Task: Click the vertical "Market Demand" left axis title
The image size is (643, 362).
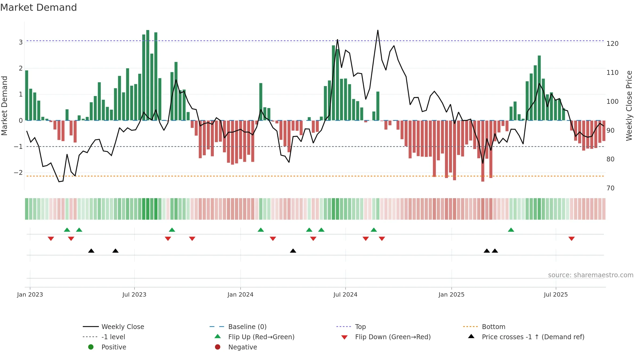Action: coord(4,106)
